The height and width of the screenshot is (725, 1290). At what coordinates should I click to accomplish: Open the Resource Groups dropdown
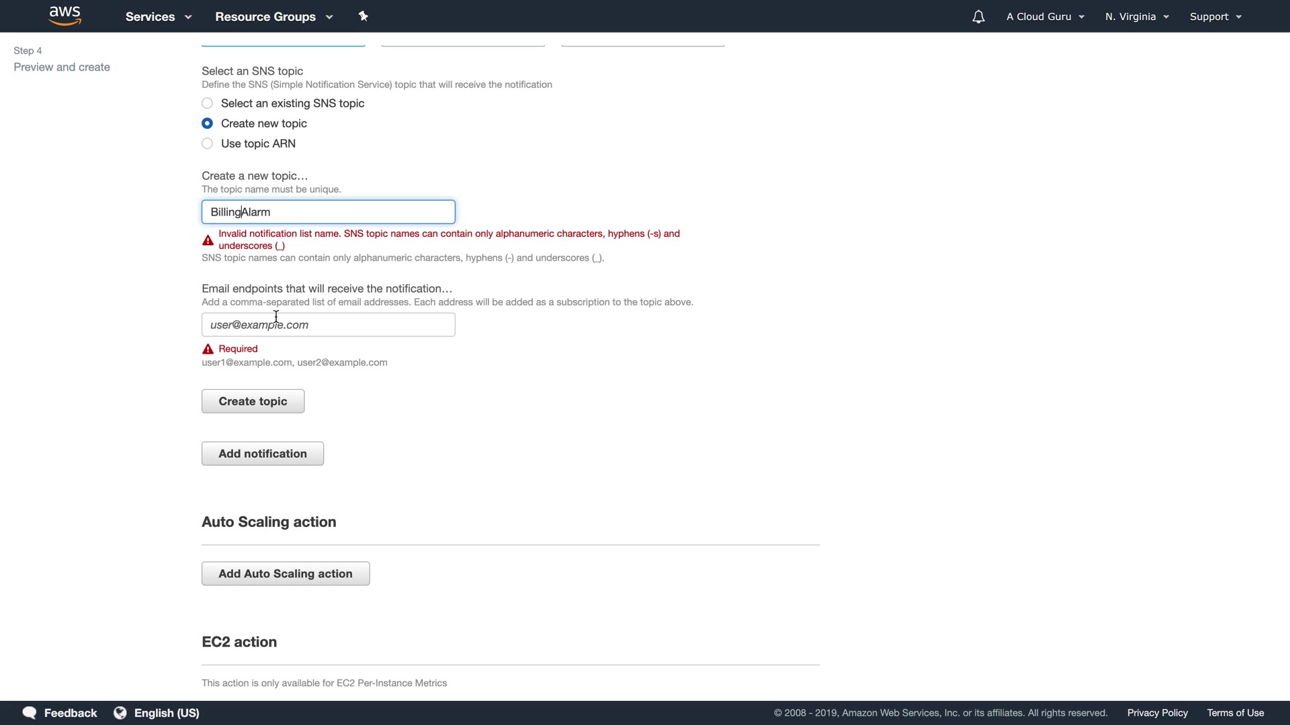[x=273, y=17]
